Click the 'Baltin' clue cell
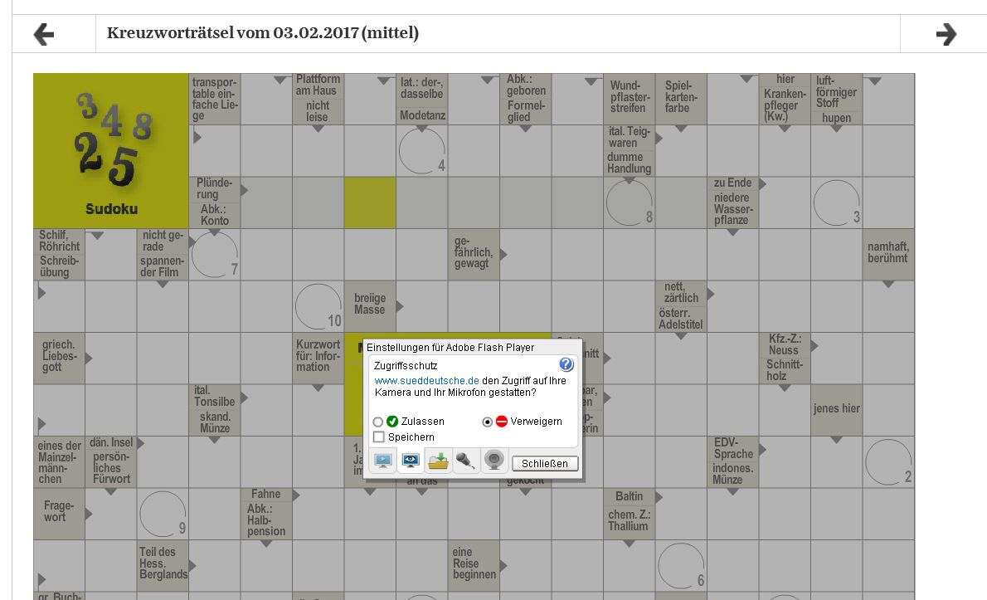 629,497
